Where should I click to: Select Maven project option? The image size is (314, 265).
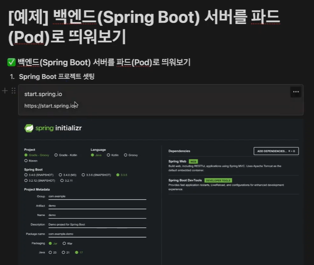click(31, 161)
